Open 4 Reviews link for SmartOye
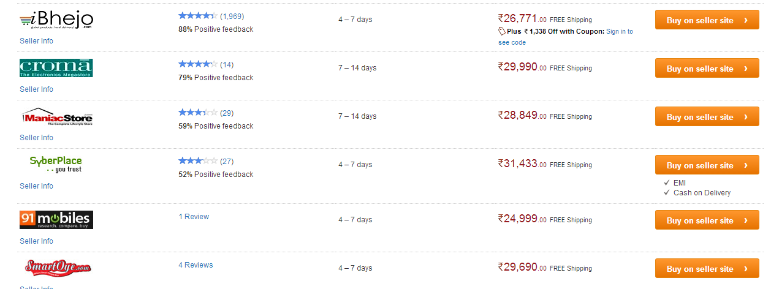Screen dimensions: 771x289 point(196,265)
